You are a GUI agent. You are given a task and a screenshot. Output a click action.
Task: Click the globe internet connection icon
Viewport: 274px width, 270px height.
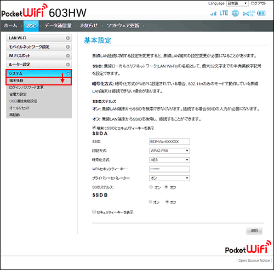coord(235,13)
